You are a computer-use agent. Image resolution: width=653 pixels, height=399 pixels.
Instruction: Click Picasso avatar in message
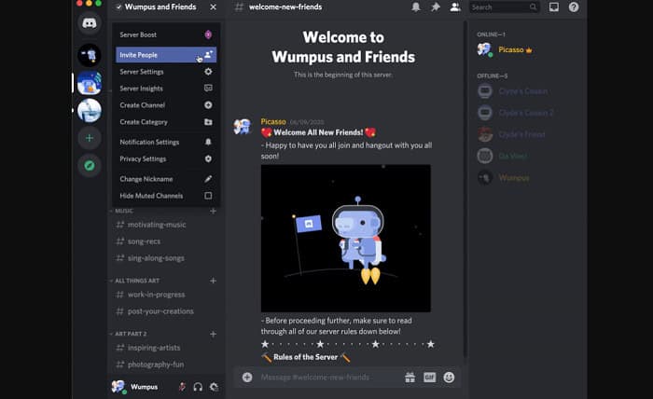click(243, 126)
